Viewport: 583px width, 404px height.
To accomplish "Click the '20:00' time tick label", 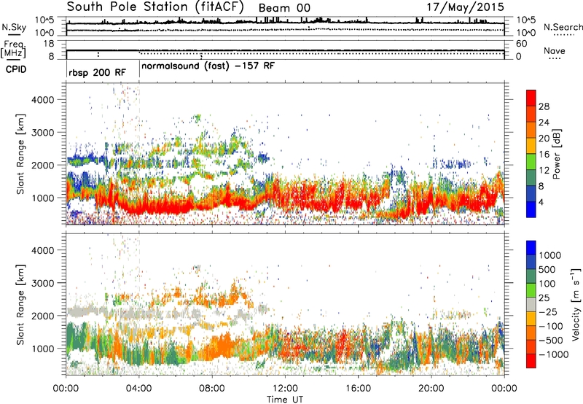I will point(431,389).
